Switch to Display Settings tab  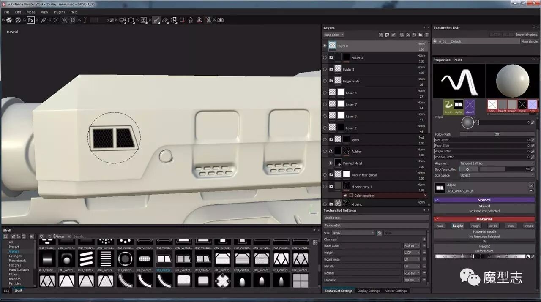point(369,291)
